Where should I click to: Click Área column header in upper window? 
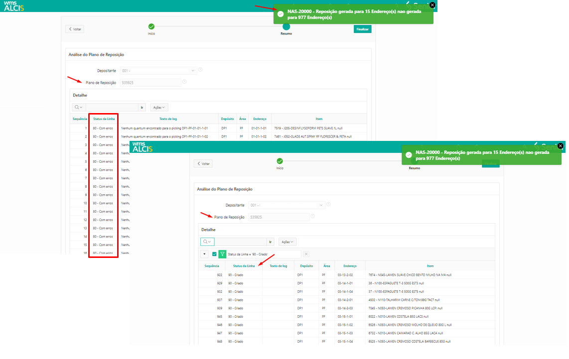click(x=243, y=119)
